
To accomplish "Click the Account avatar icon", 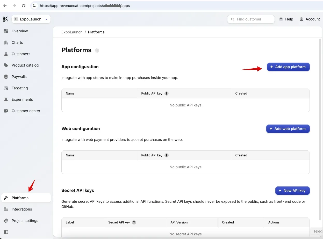I will click(x=302, y=19).
